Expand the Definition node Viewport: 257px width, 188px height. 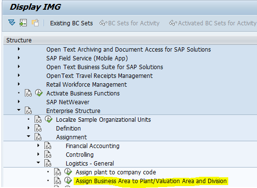pos(29,128)
